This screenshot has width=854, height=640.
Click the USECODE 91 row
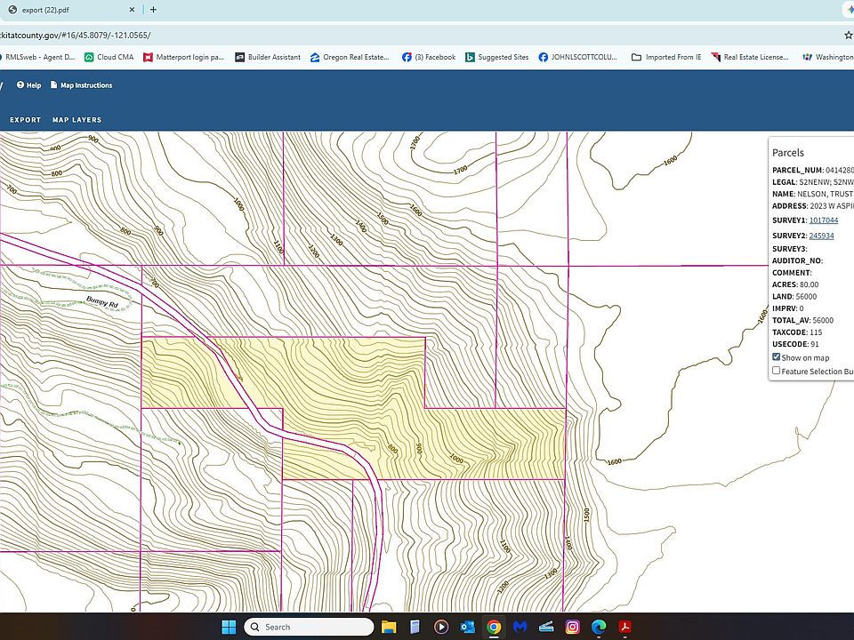(795, 345)
